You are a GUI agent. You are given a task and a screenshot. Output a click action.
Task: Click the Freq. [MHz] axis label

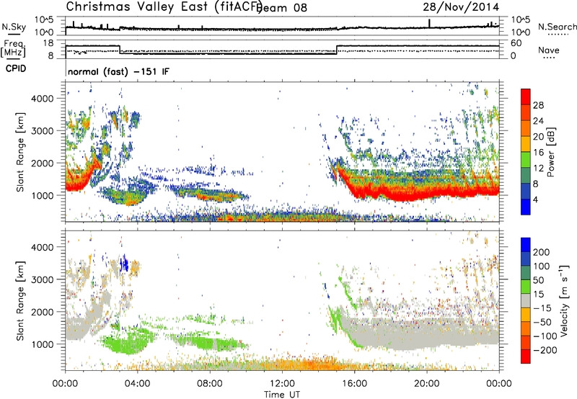click(13, 48)
